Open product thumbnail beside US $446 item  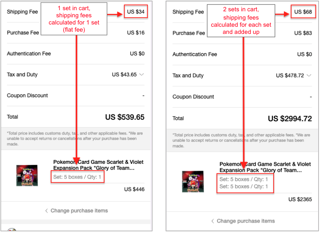pos(27,176)
